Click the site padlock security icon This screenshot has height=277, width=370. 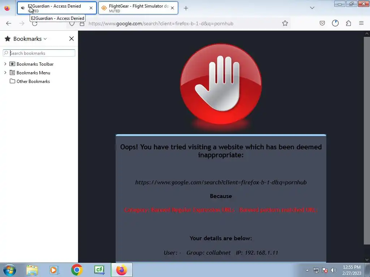[x=82, y=23]
